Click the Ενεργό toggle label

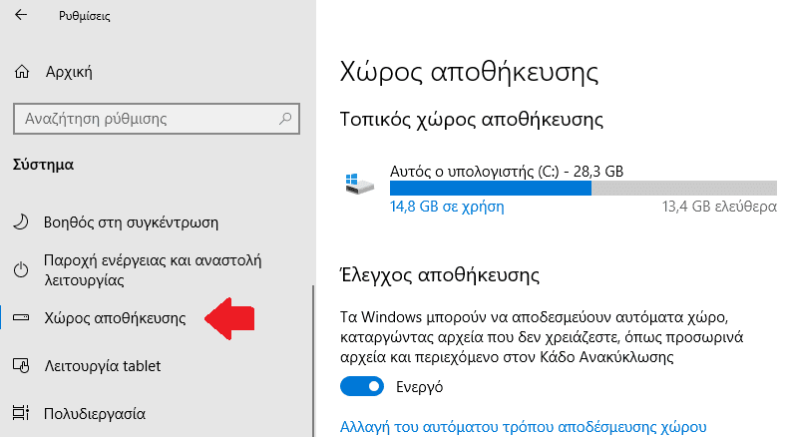tap(420, 387)
